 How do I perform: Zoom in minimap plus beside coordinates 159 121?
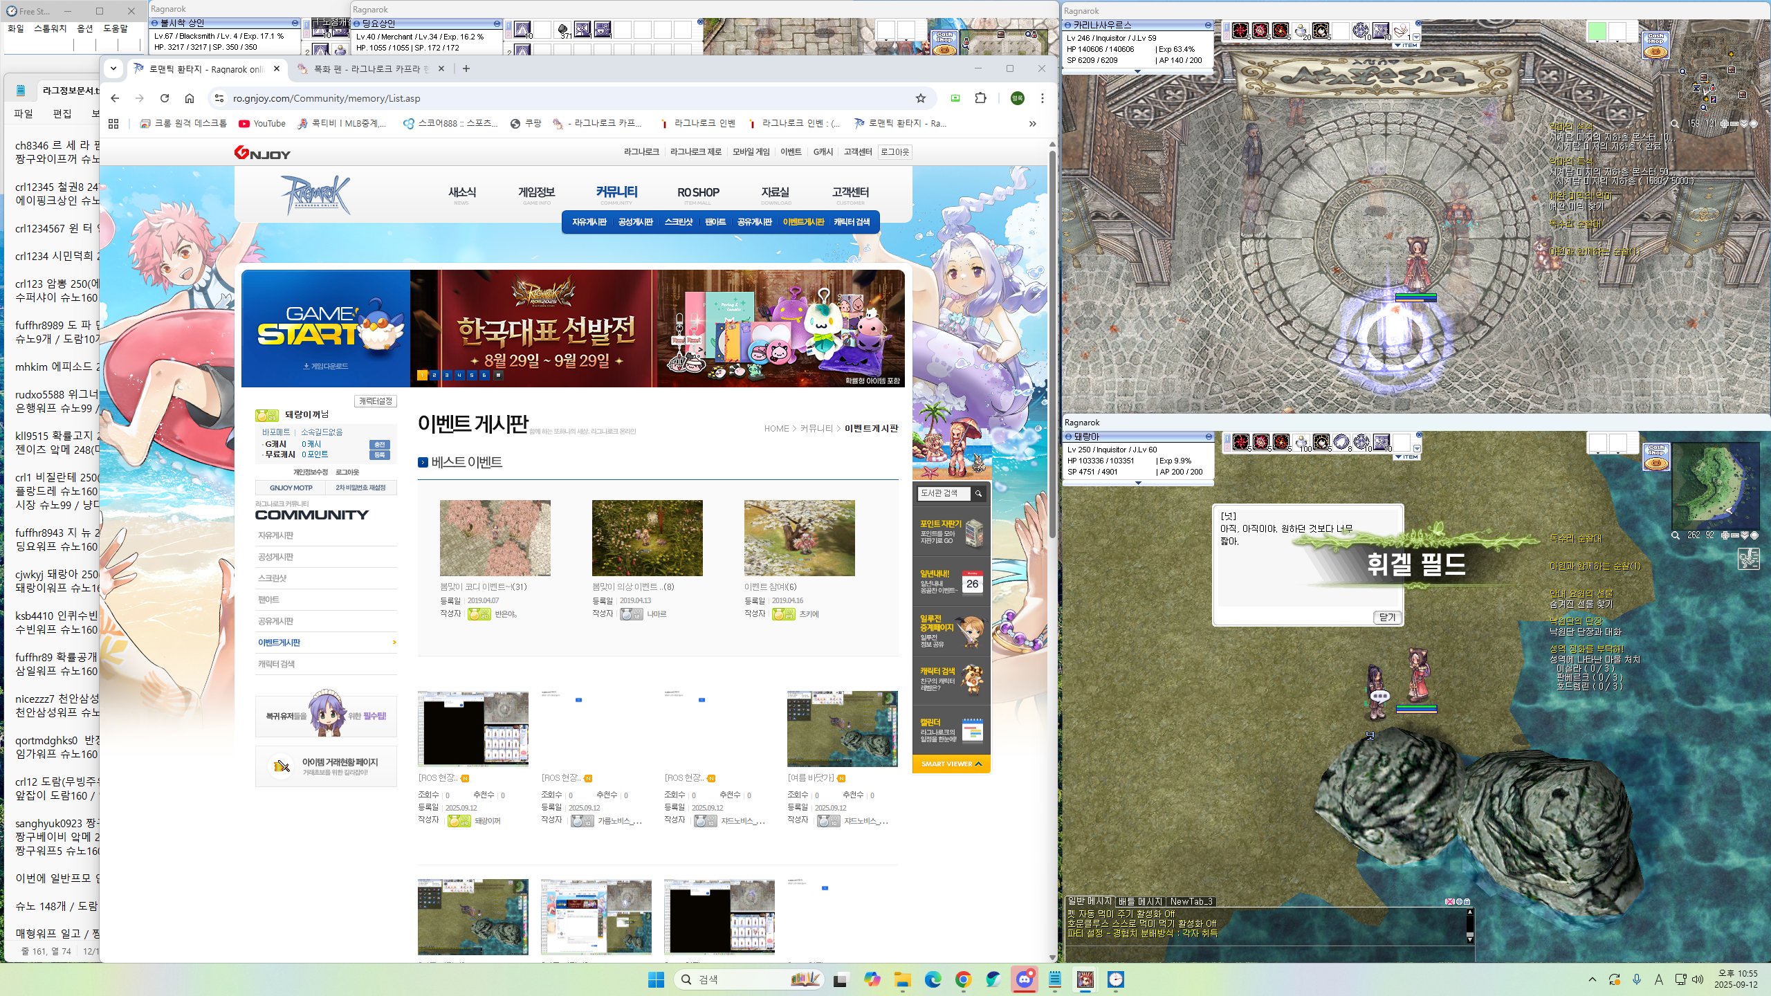[1725, 124]
